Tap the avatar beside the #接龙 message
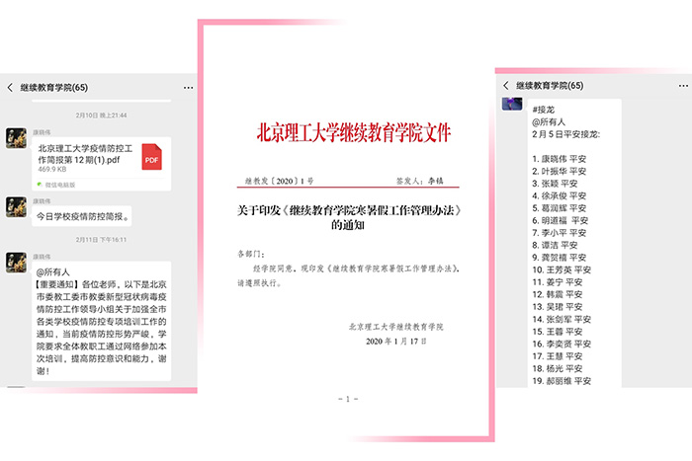 pos(512,104)
